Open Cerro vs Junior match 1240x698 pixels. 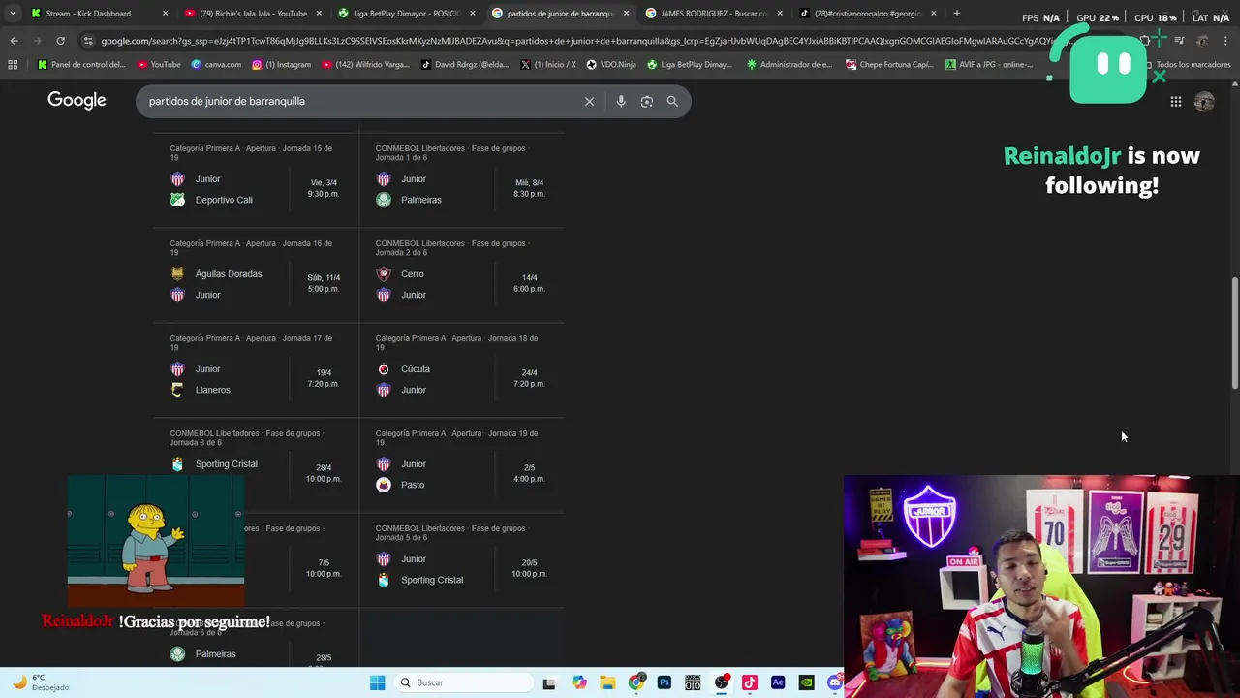[x=462, y=276]
